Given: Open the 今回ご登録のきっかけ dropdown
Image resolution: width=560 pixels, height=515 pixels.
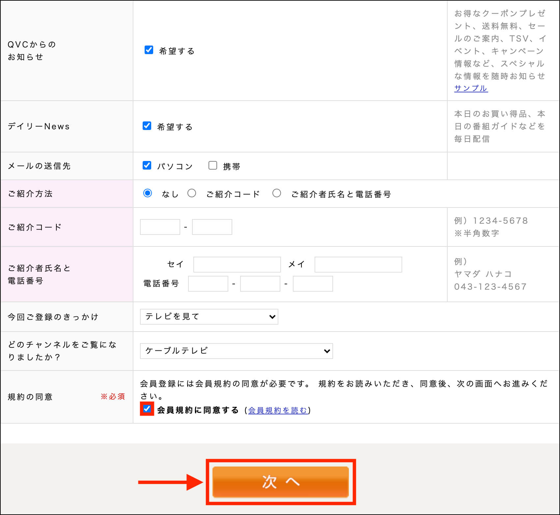Looking at the screenshot, I should click(209, 317).
